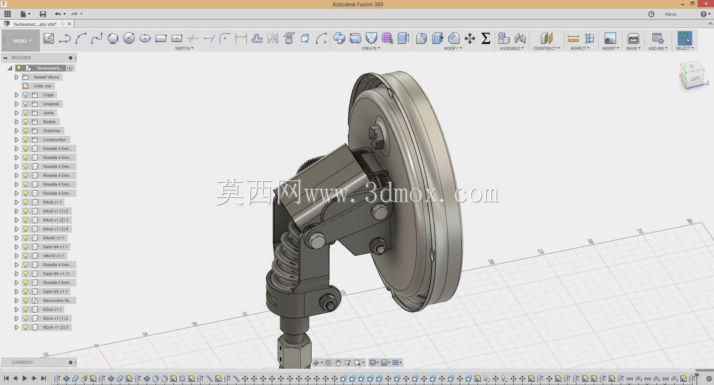Click the Marco user account name

(670, 14)
